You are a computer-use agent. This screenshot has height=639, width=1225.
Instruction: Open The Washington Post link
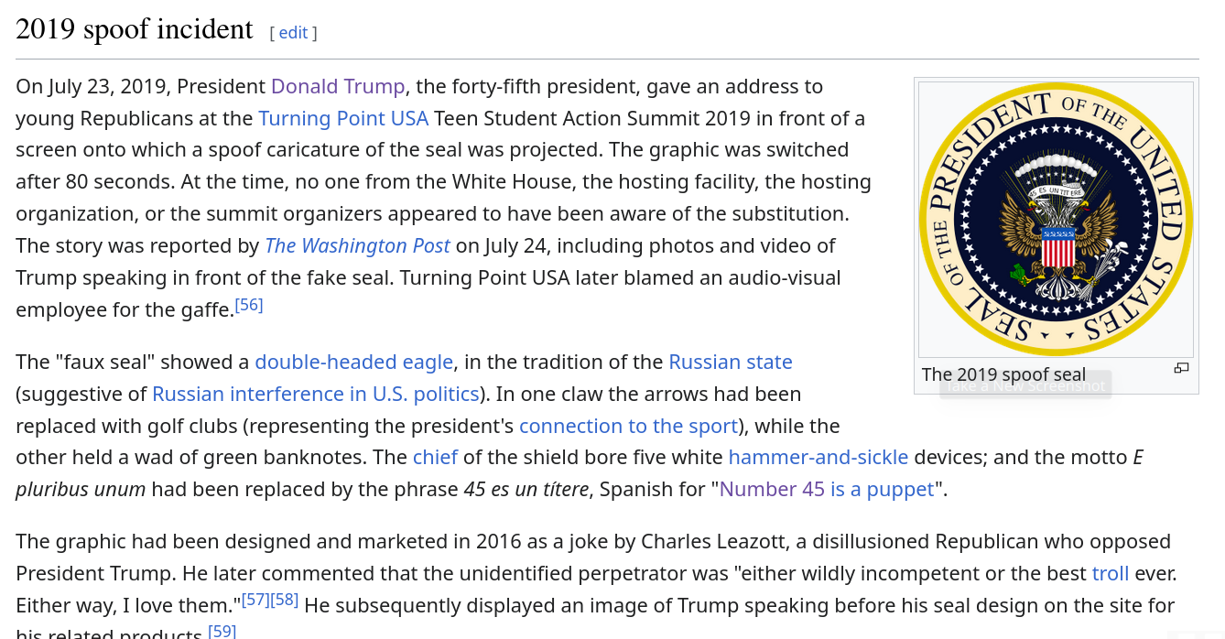357,246
